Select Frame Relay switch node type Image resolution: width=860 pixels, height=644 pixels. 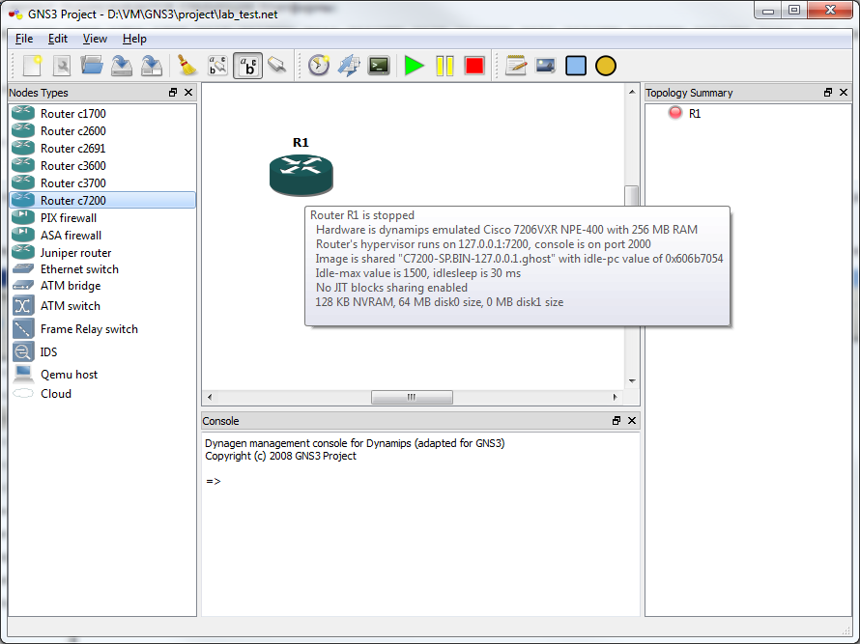pos(102,329)
